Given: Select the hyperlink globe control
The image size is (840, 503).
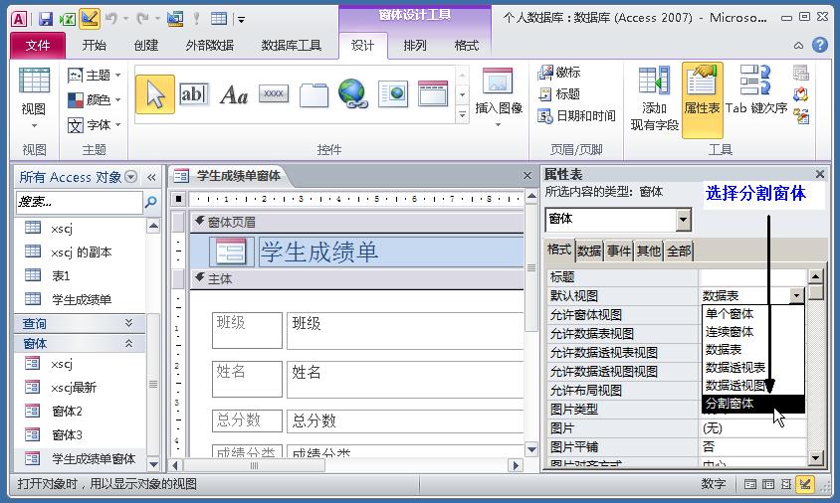Looking at the screenshot, I should [x=353, y=93].
